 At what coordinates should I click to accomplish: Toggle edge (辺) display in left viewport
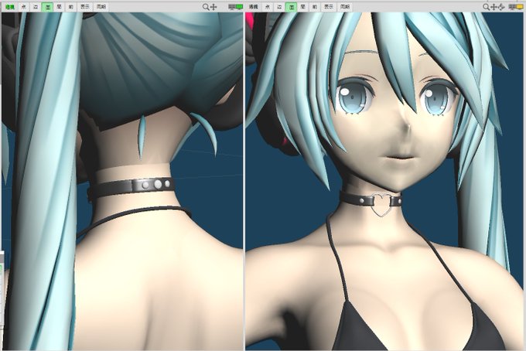click(36, 7)
